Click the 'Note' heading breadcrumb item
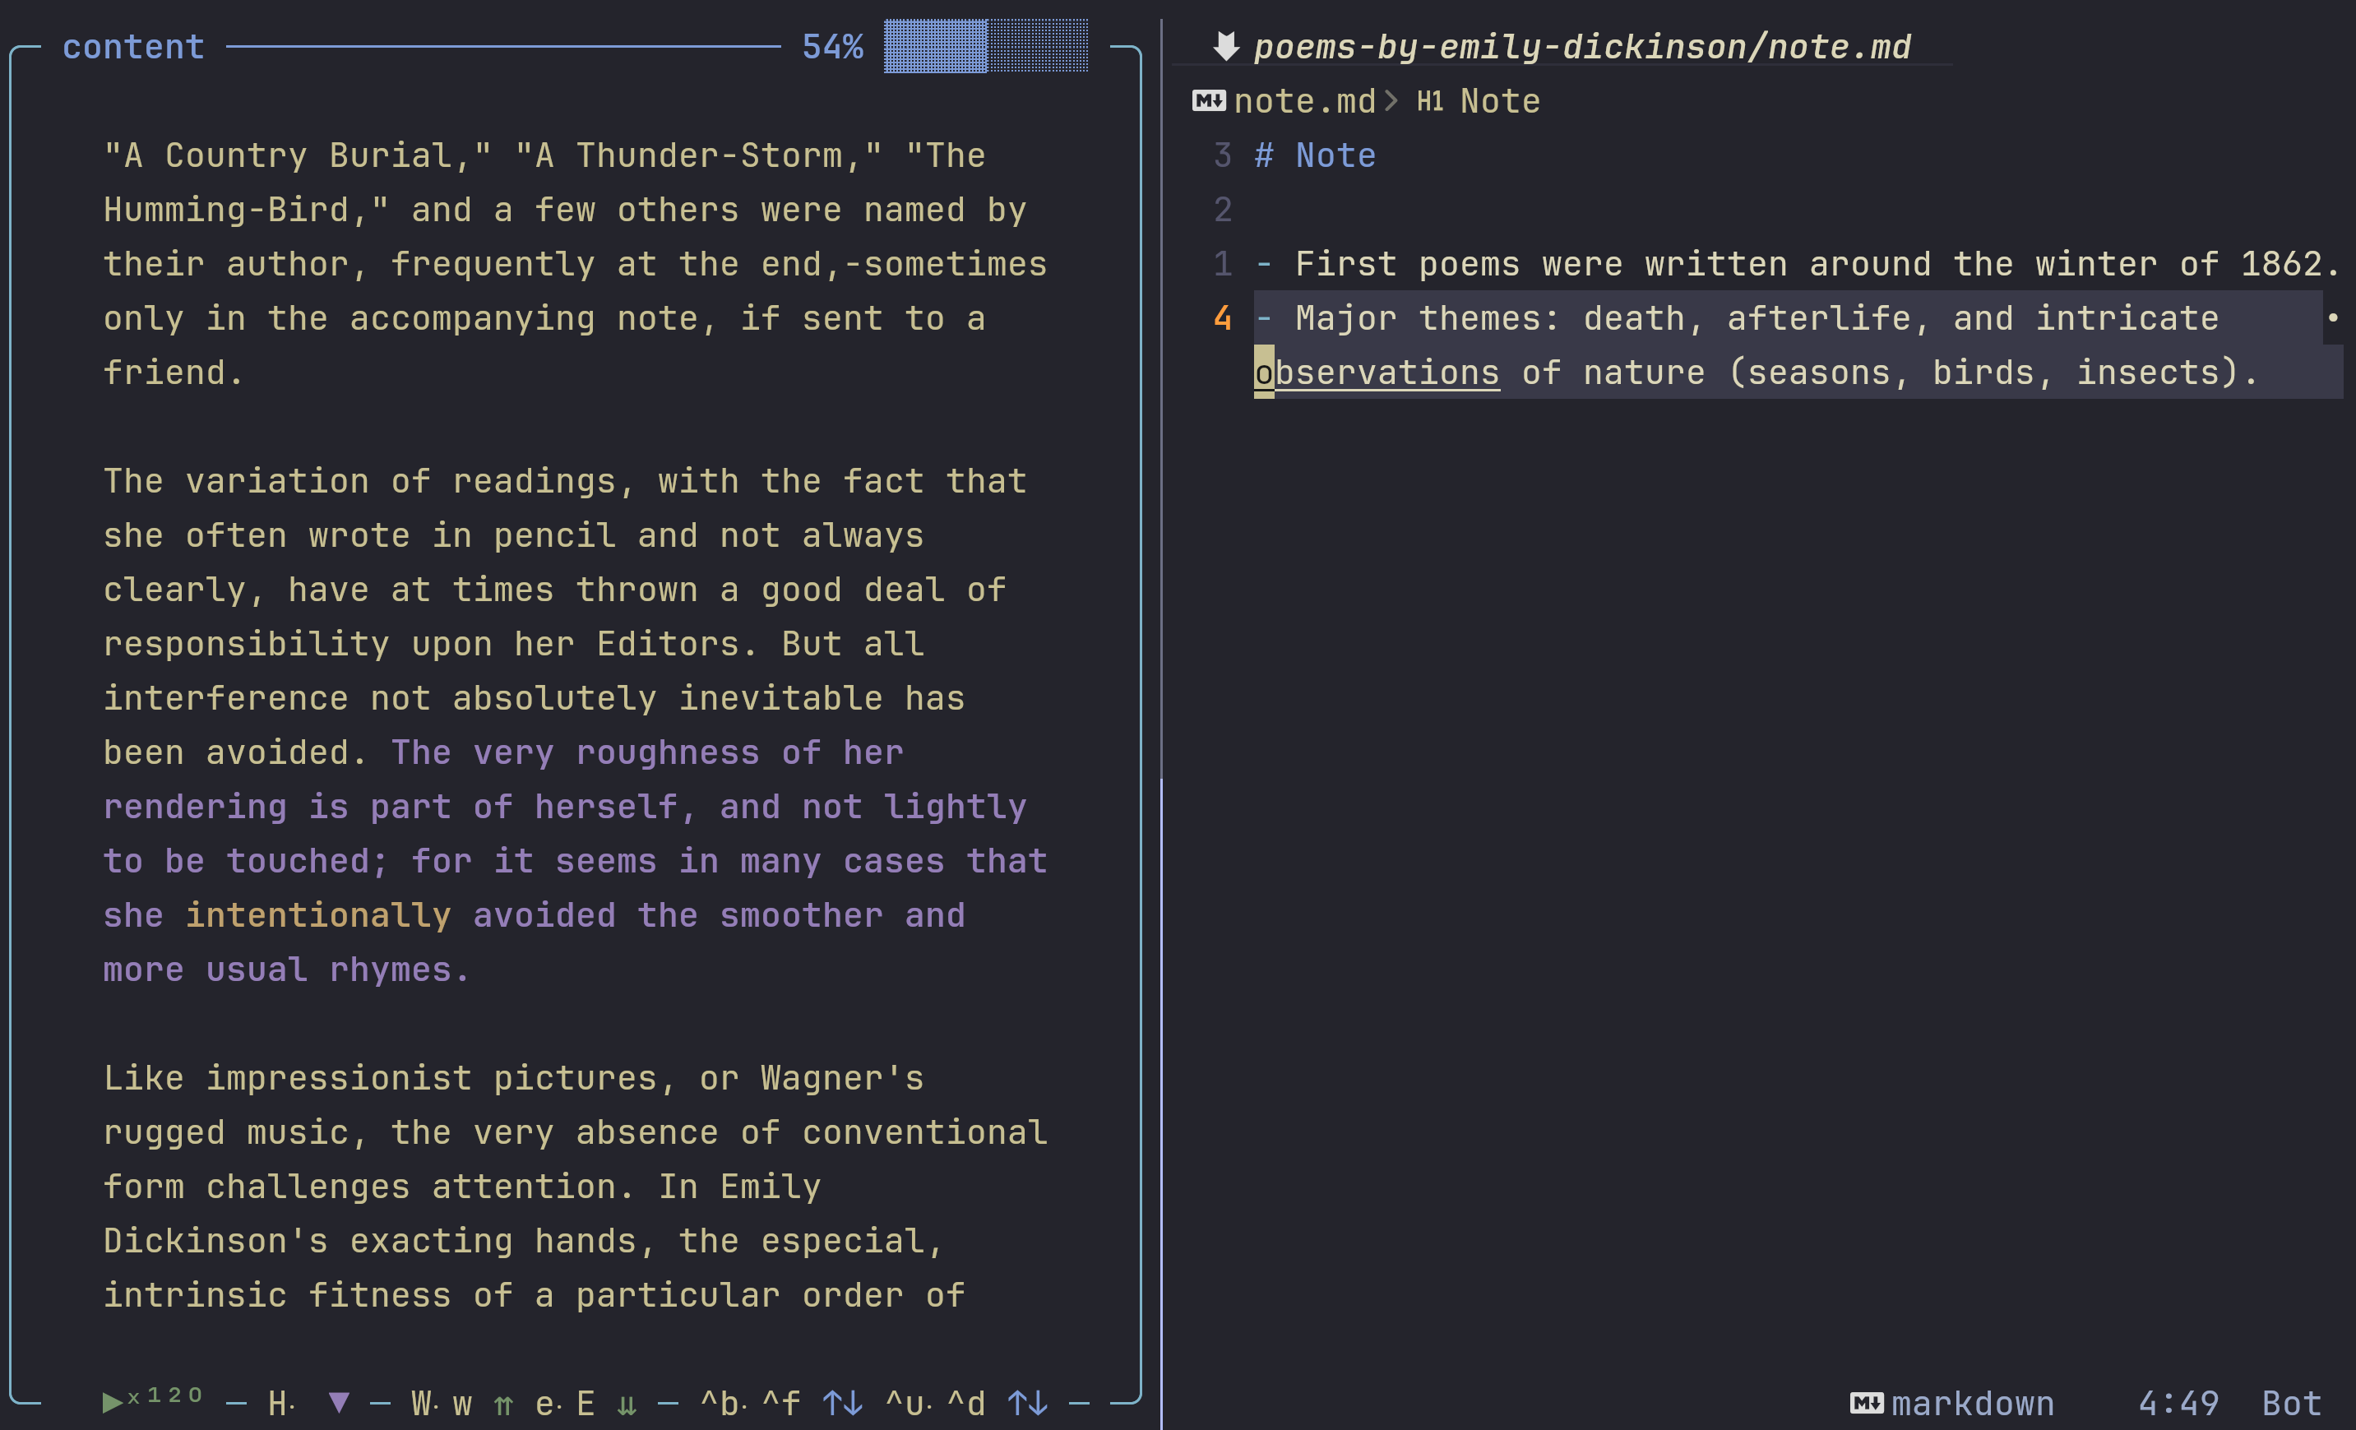 1500,100
